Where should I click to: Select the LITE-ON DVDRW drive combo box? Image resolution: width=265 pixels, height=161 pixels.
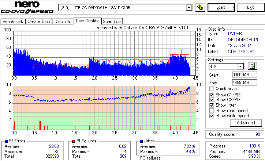(126, 8)
